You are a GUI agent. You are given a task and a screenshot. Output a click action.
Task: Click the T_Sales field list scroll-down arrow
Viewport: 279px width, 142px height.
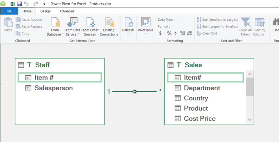click(250, 120)
